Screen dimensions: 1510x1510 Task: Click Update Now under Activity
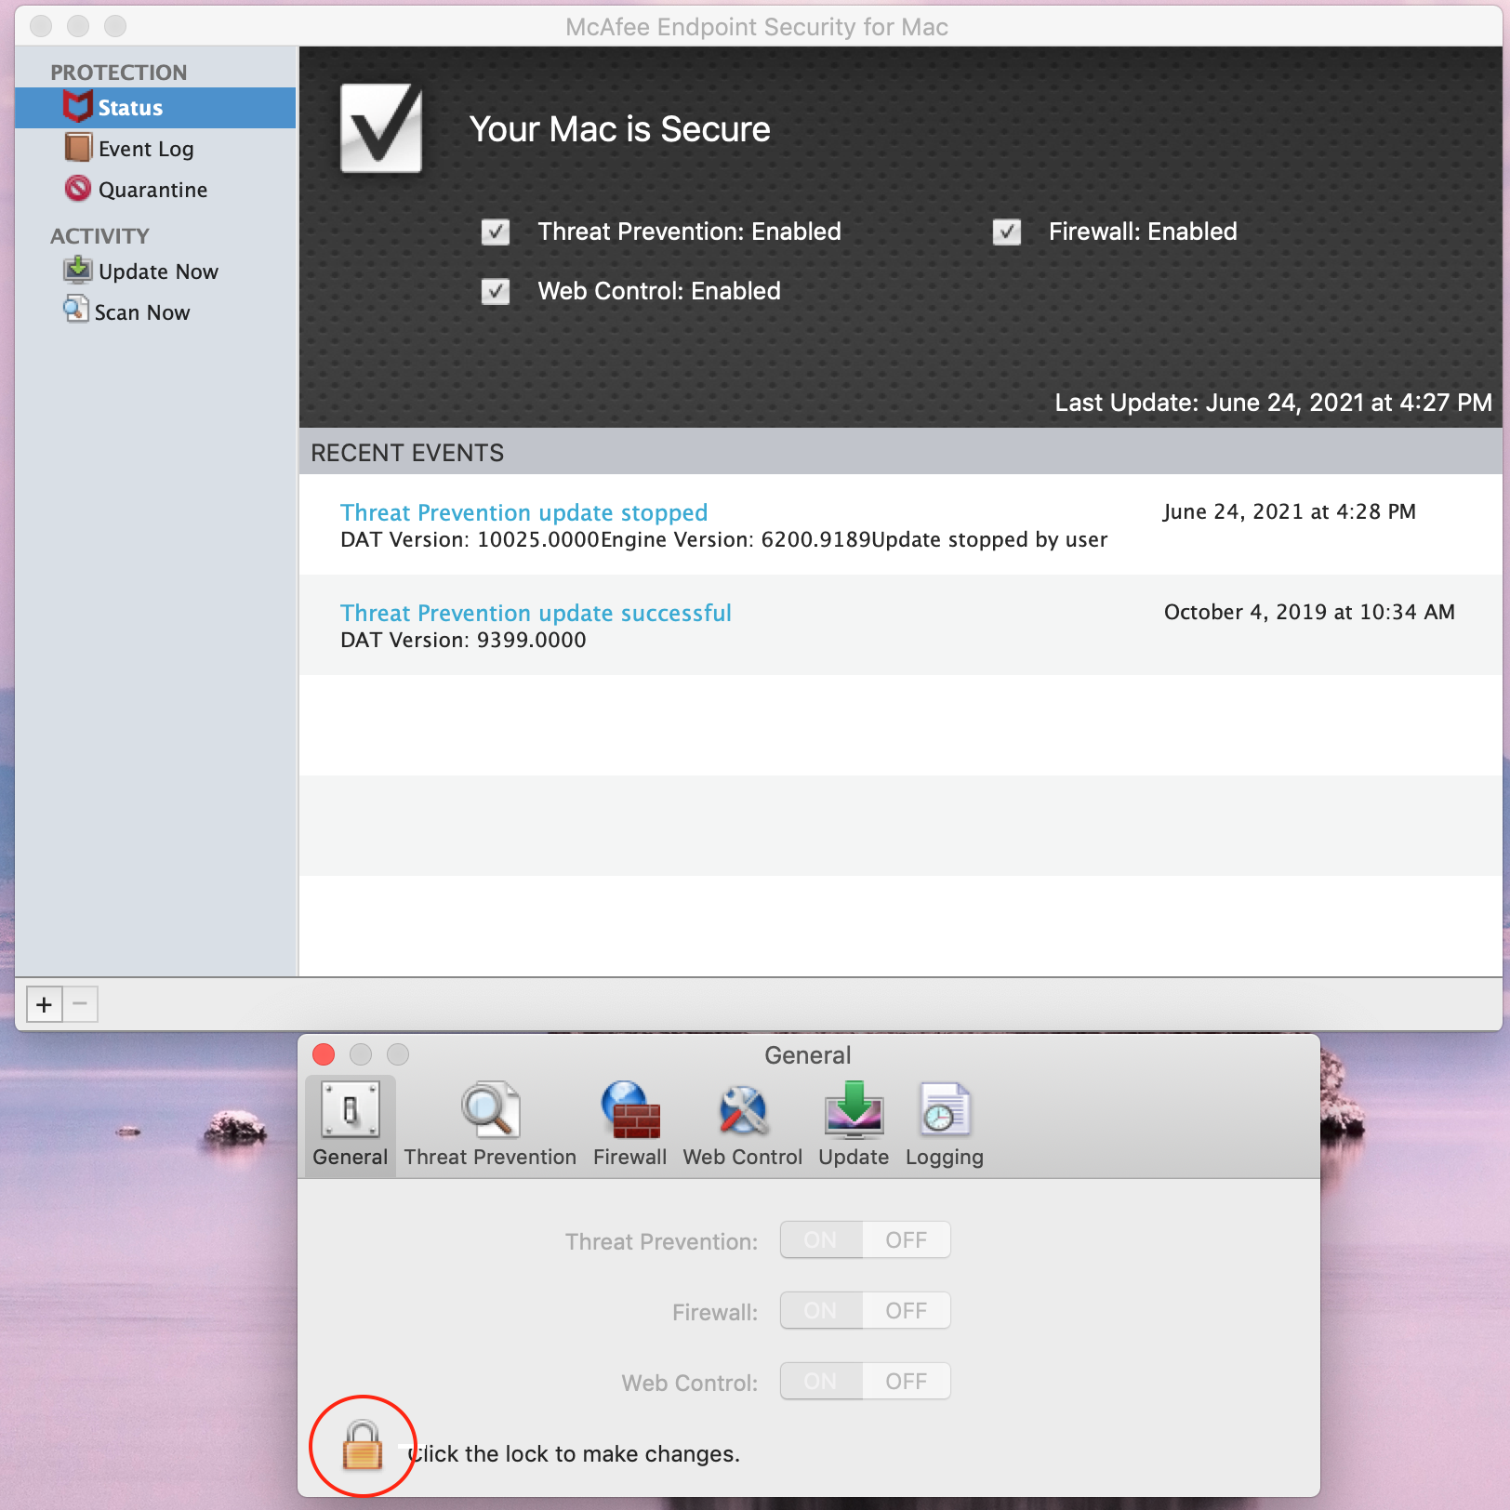(158, 272)
